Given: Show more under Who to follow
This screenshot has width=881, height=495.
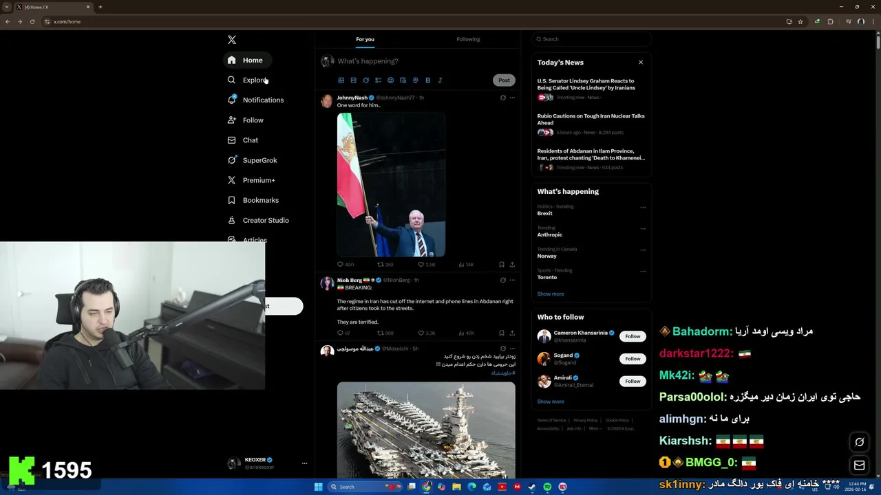Looking at the screenshot, I should [x=551, y=401].
